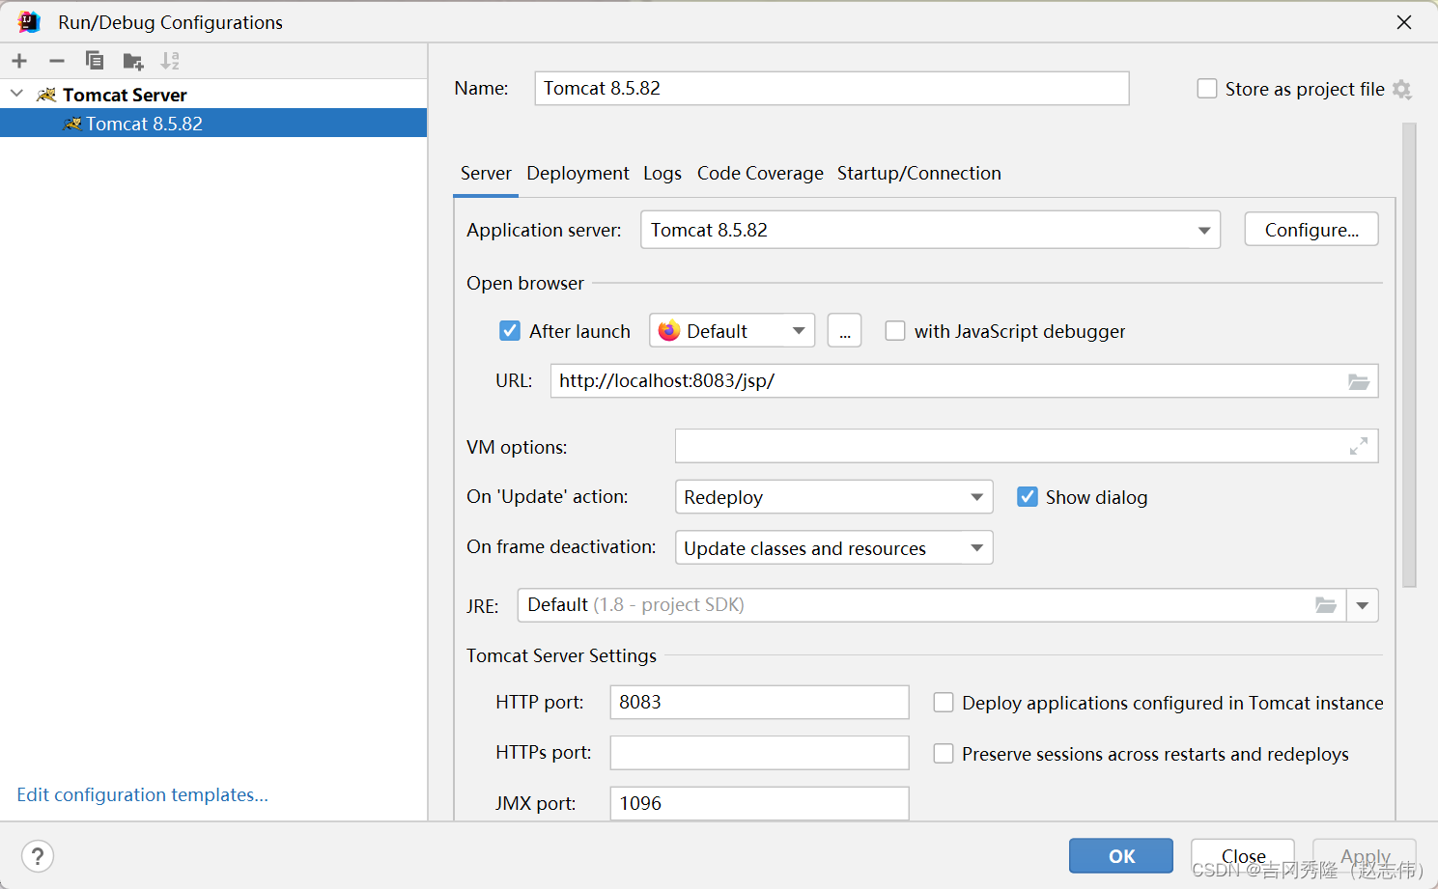This screenshot has height=889, width=1438.
Task: Collapse the Tomcat Server tree node
Action: tap(16, 94)
